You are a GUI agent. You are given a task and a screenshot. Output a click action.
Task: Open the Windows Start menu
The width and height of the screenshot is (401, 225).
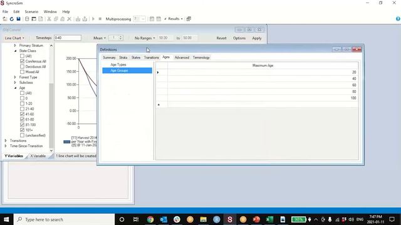[x=6, y=219]
